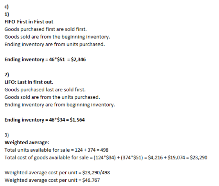The width and height of the screenshot is (219, 186).
Task: Click the line 'Goods purchased first are sold first.'
Action: 45,29
